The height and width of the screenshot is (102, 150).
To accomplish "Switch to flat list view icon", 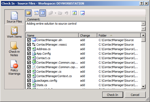I will coord(43,13).
